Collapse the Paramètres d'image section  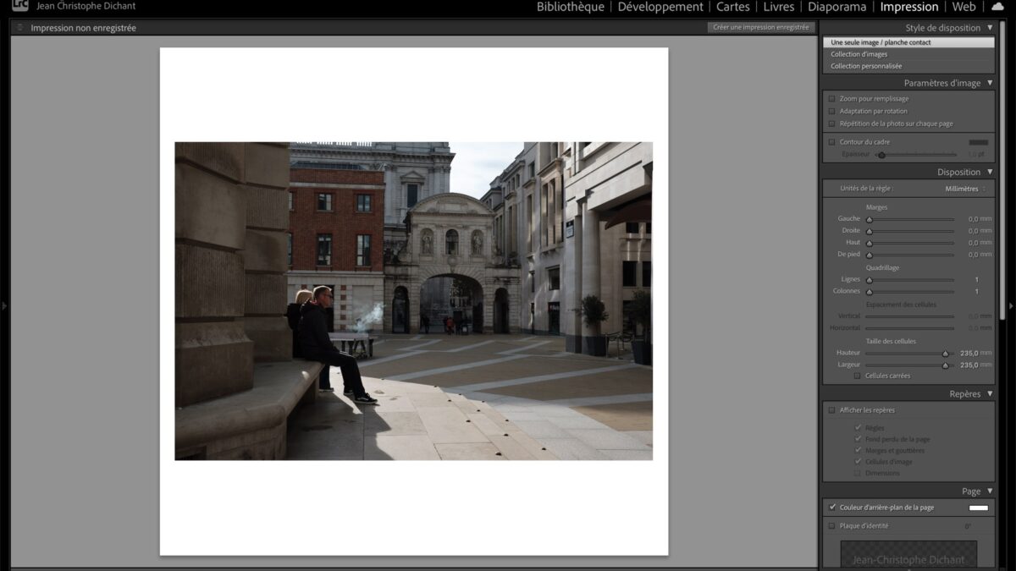[x=990, y=83]
